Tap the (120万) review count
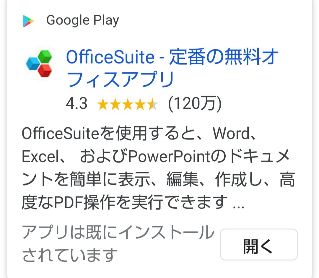The image size is (319, 278). (194, 104)
